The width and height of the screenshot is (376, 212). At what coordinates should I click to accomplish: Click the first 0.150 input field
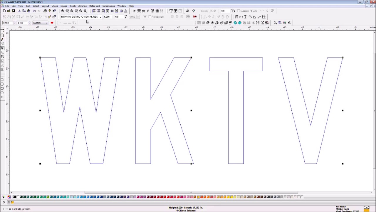7,23
